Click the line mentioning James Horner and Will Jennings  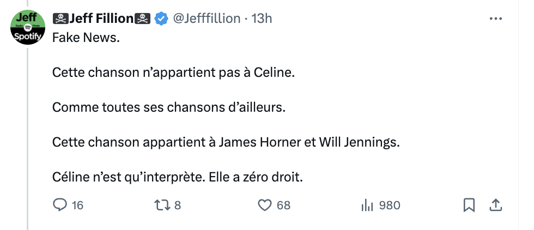point(226,142)
